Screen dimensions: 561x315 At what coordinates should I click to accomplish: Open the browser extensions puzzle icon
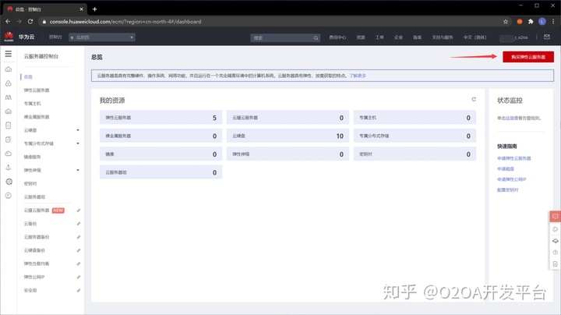(531, 22)
